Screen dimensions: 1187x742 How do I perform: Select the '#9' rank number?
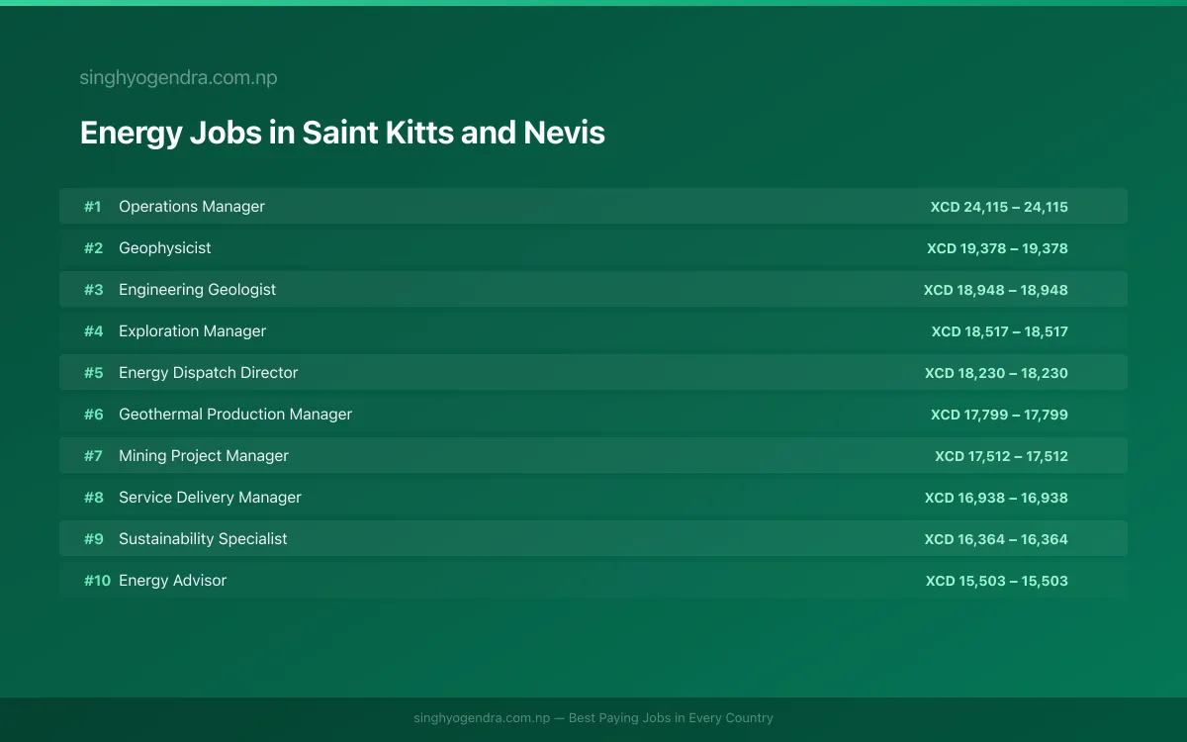pyautogui.click(x=93, y=539)
